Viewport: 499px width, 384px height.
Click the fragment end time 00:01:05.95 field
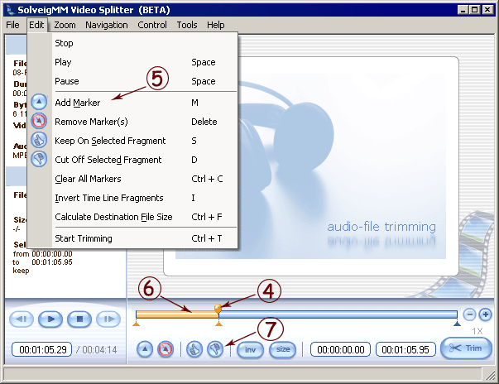point(405,349)
